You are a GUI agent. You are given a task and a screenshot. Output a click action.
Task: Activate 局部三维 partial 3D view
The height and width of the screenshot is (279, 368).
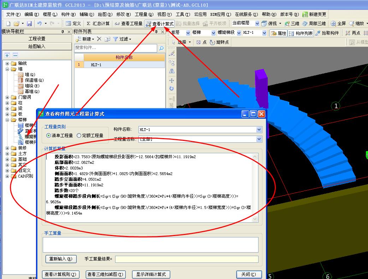(314, 23)
